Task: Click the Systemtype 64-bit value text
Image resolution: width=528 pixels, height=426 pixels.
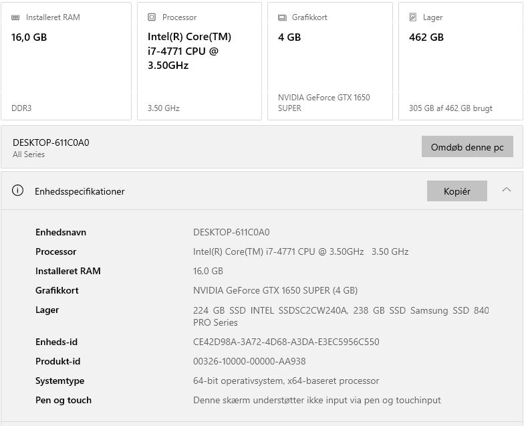Action: pos(286,381)
